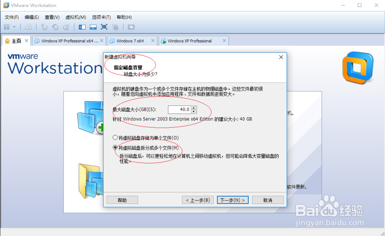Toggle the library sidebar view icon
Screen dimensions: 385x236
pyautogui.click(x=82, y=27)
